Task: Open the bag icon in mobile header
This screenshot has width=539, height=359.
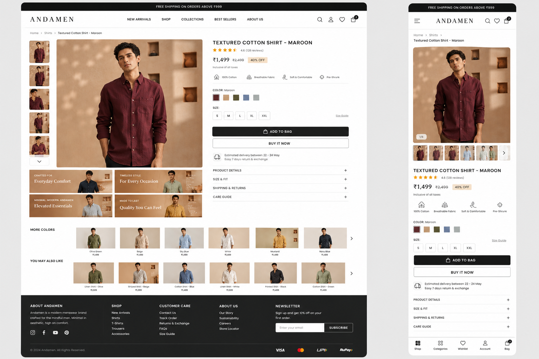Action: pyautogui.click(x=507, y=21)
